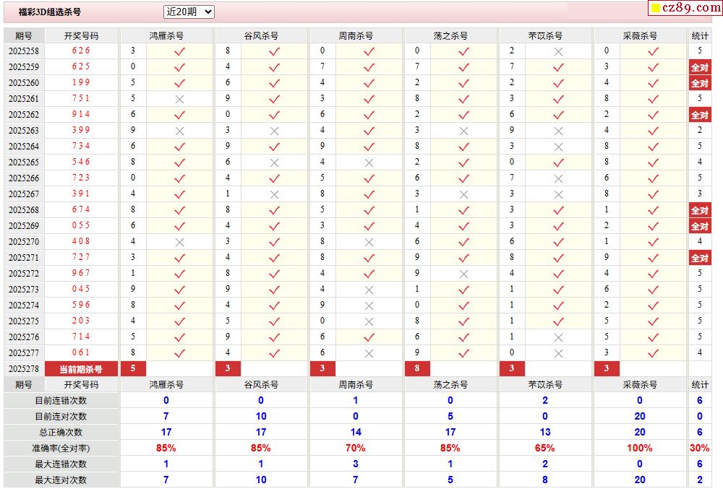Screen dimensions: 723x494
Task: Click 谷风杀号 cross mark in row 2025267
Action: [x=274, y=194]
